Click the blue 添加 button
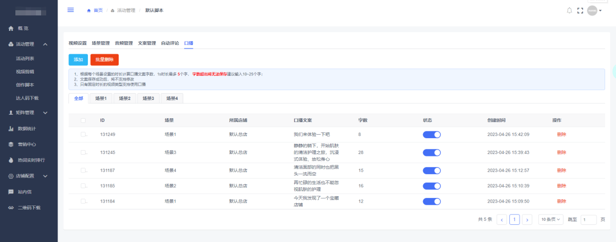Image resolution: width=616 pixels, height=242 pixels. (x=78, y=60)
